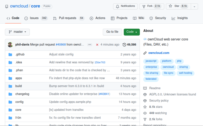Open the .idea folder
The image size is (203, 126).
(x=19, y=62)
